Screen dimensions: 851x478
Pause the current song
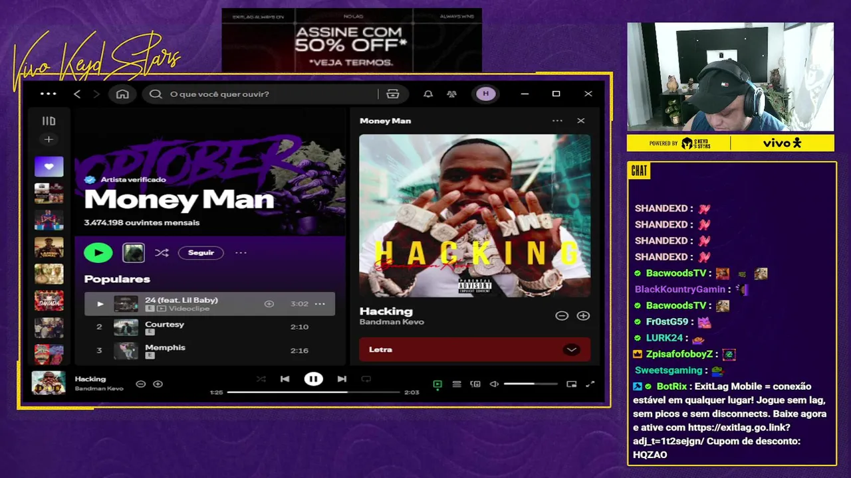click(x=313, y=379)
